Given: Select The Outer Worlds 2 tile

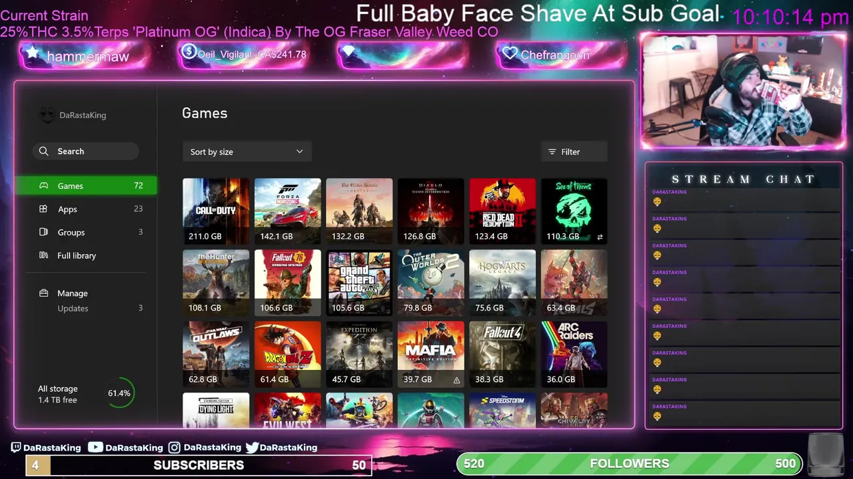Looking at the screenshot, I should (x=430, y=283).
